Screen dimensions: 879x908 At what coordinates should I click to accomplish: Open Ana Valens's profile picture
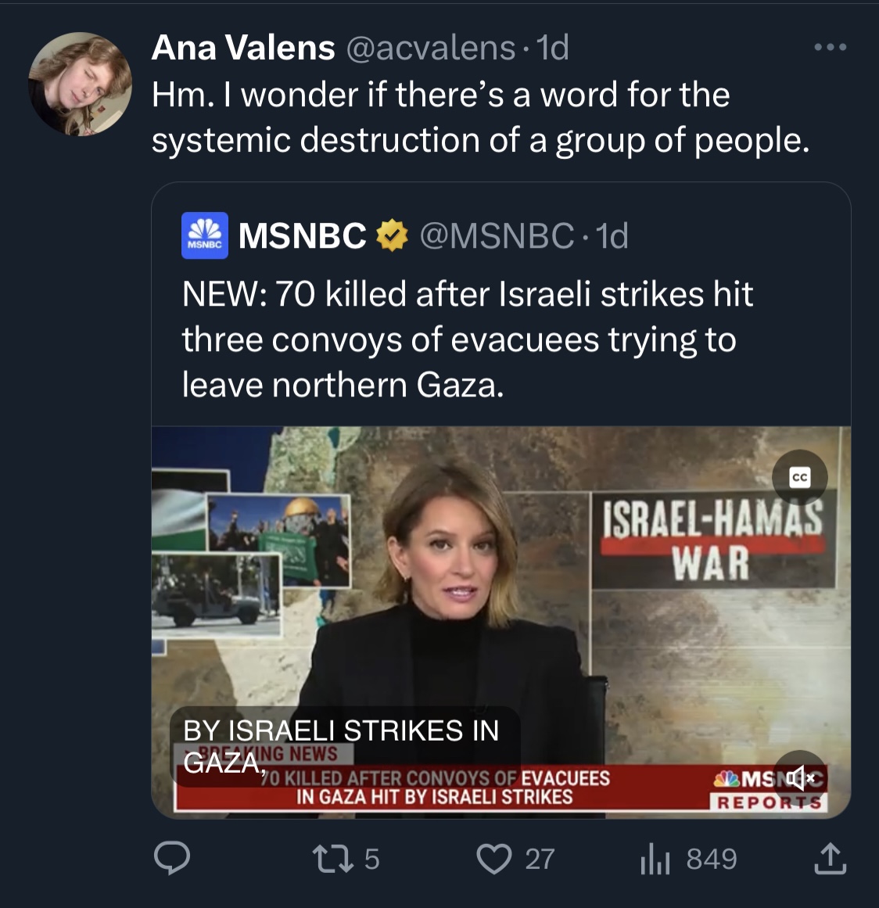[x=80, y=84]
